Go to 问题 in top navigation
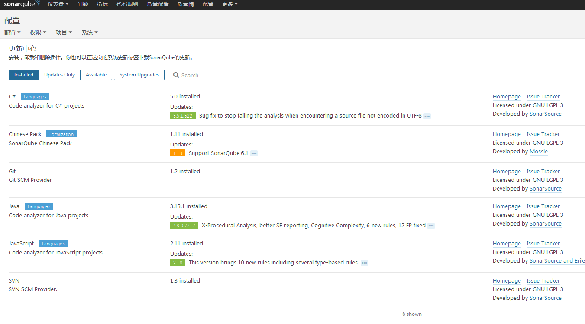Image resolution: width=585 pixels, height=324 pixels. (83, 4)
